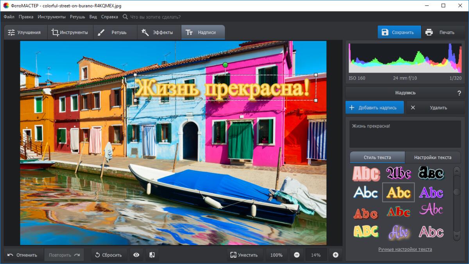Open the help question mark icon

coord(459,93)
